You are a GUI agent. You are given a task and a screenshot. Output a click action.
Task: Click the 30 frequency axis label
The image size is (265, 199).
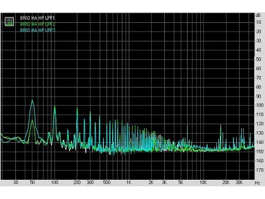coord(16,183)
